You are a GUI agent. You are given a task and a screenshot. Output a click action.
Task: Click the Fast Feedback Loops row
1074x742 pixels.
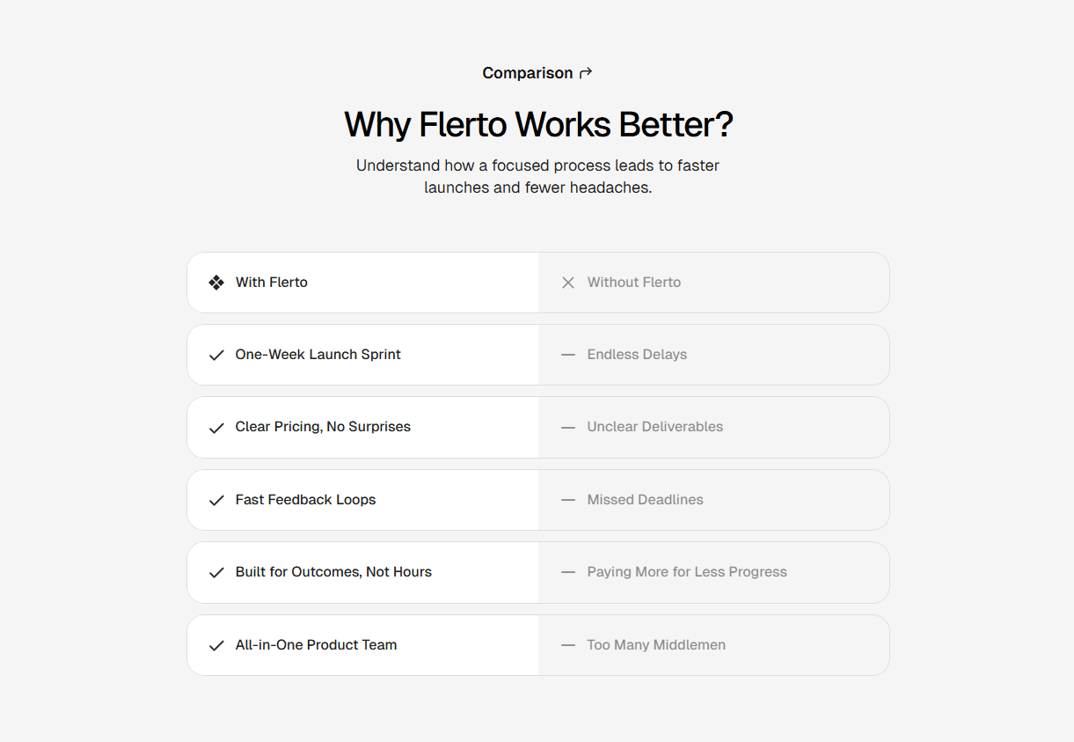point(362,500)
